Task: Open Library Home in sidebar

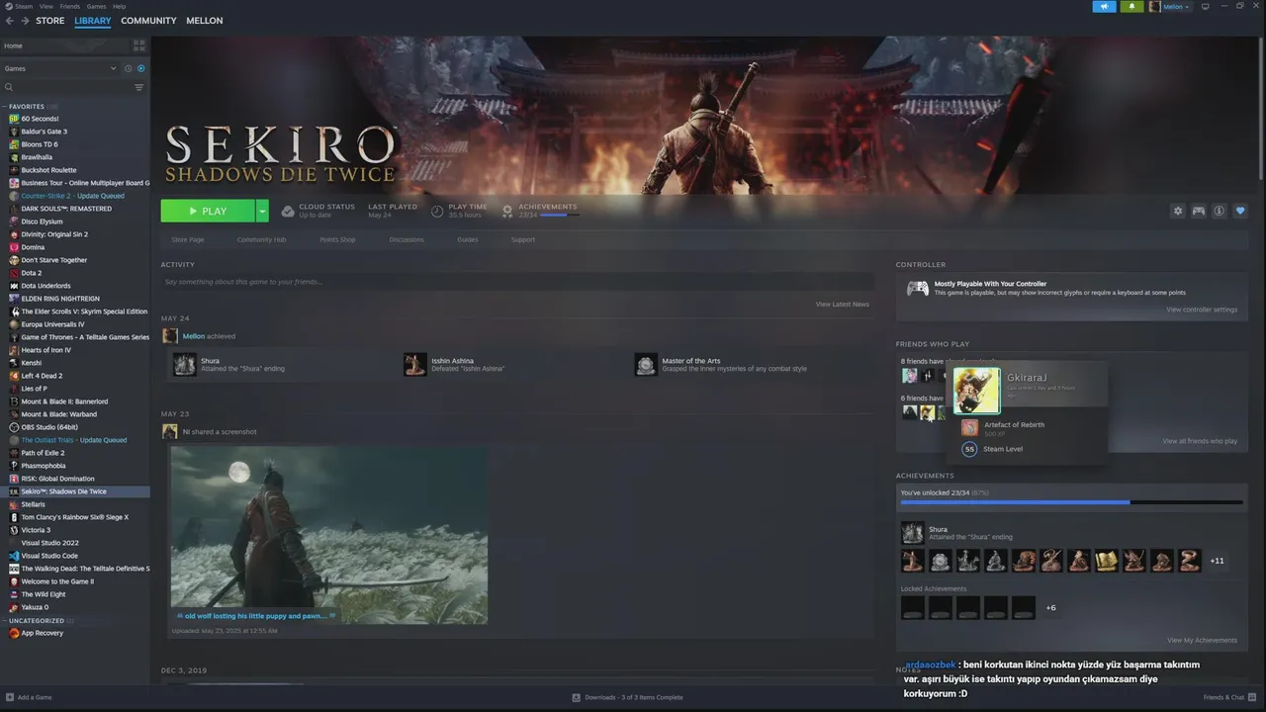Action: coord(64,45)
